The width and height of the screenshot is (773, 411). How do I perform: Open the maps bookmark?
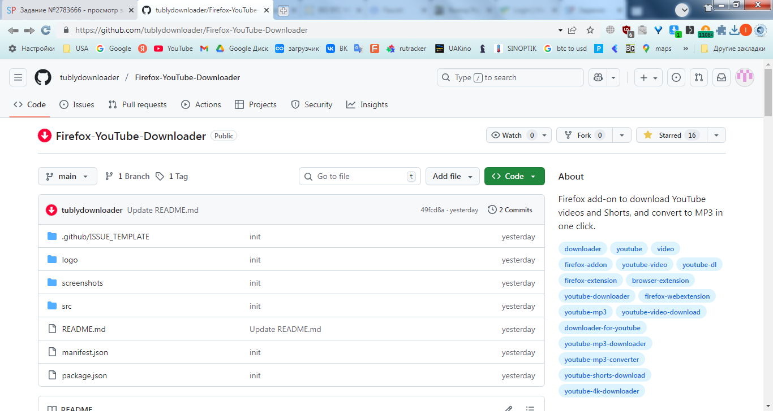657,49
